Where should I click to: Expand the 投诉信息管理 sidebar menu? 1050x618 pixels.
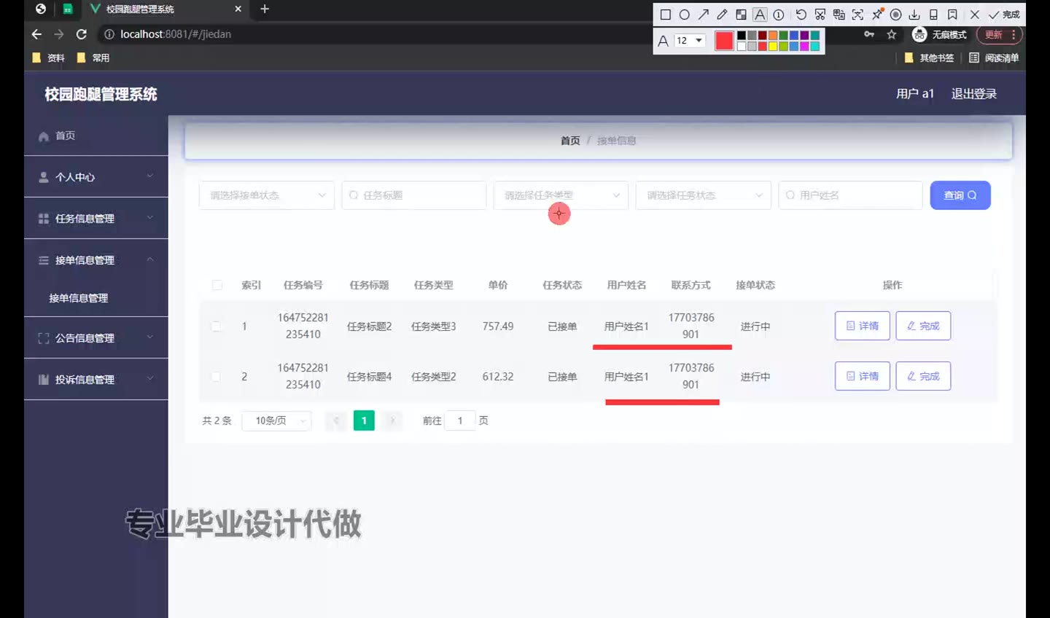(x=96, y=380)
